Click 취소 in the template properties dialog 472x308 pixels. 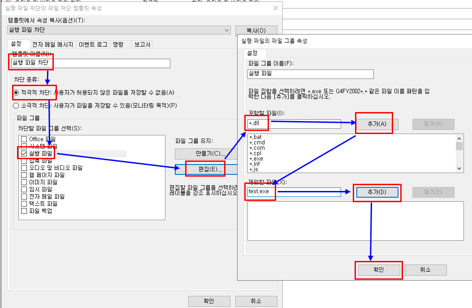[256, 301]
